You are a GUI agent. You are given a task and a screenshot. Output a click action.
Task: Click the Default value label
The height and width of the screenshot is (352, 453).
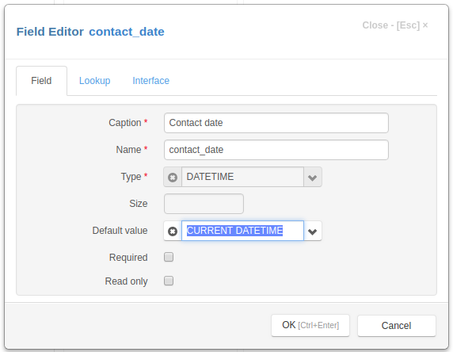120,231
